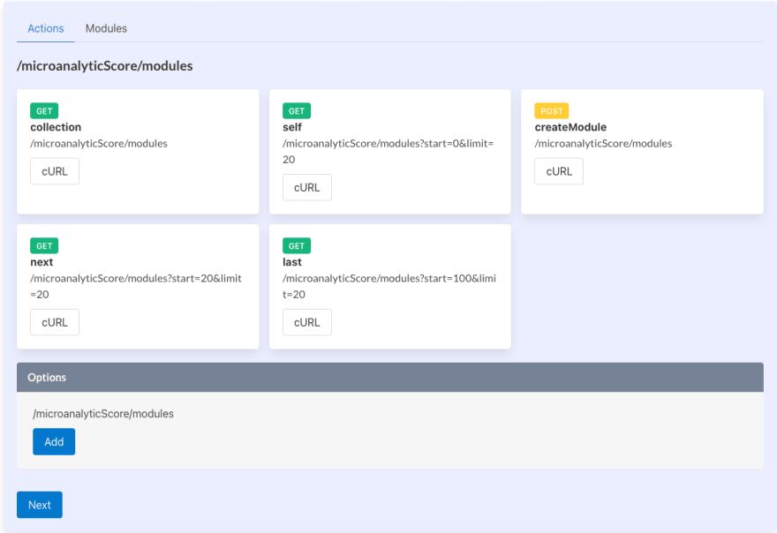Click the 'next' action title
Viewport: 777px width, 533px height.
pyautogui.click(x=41, y=262)
